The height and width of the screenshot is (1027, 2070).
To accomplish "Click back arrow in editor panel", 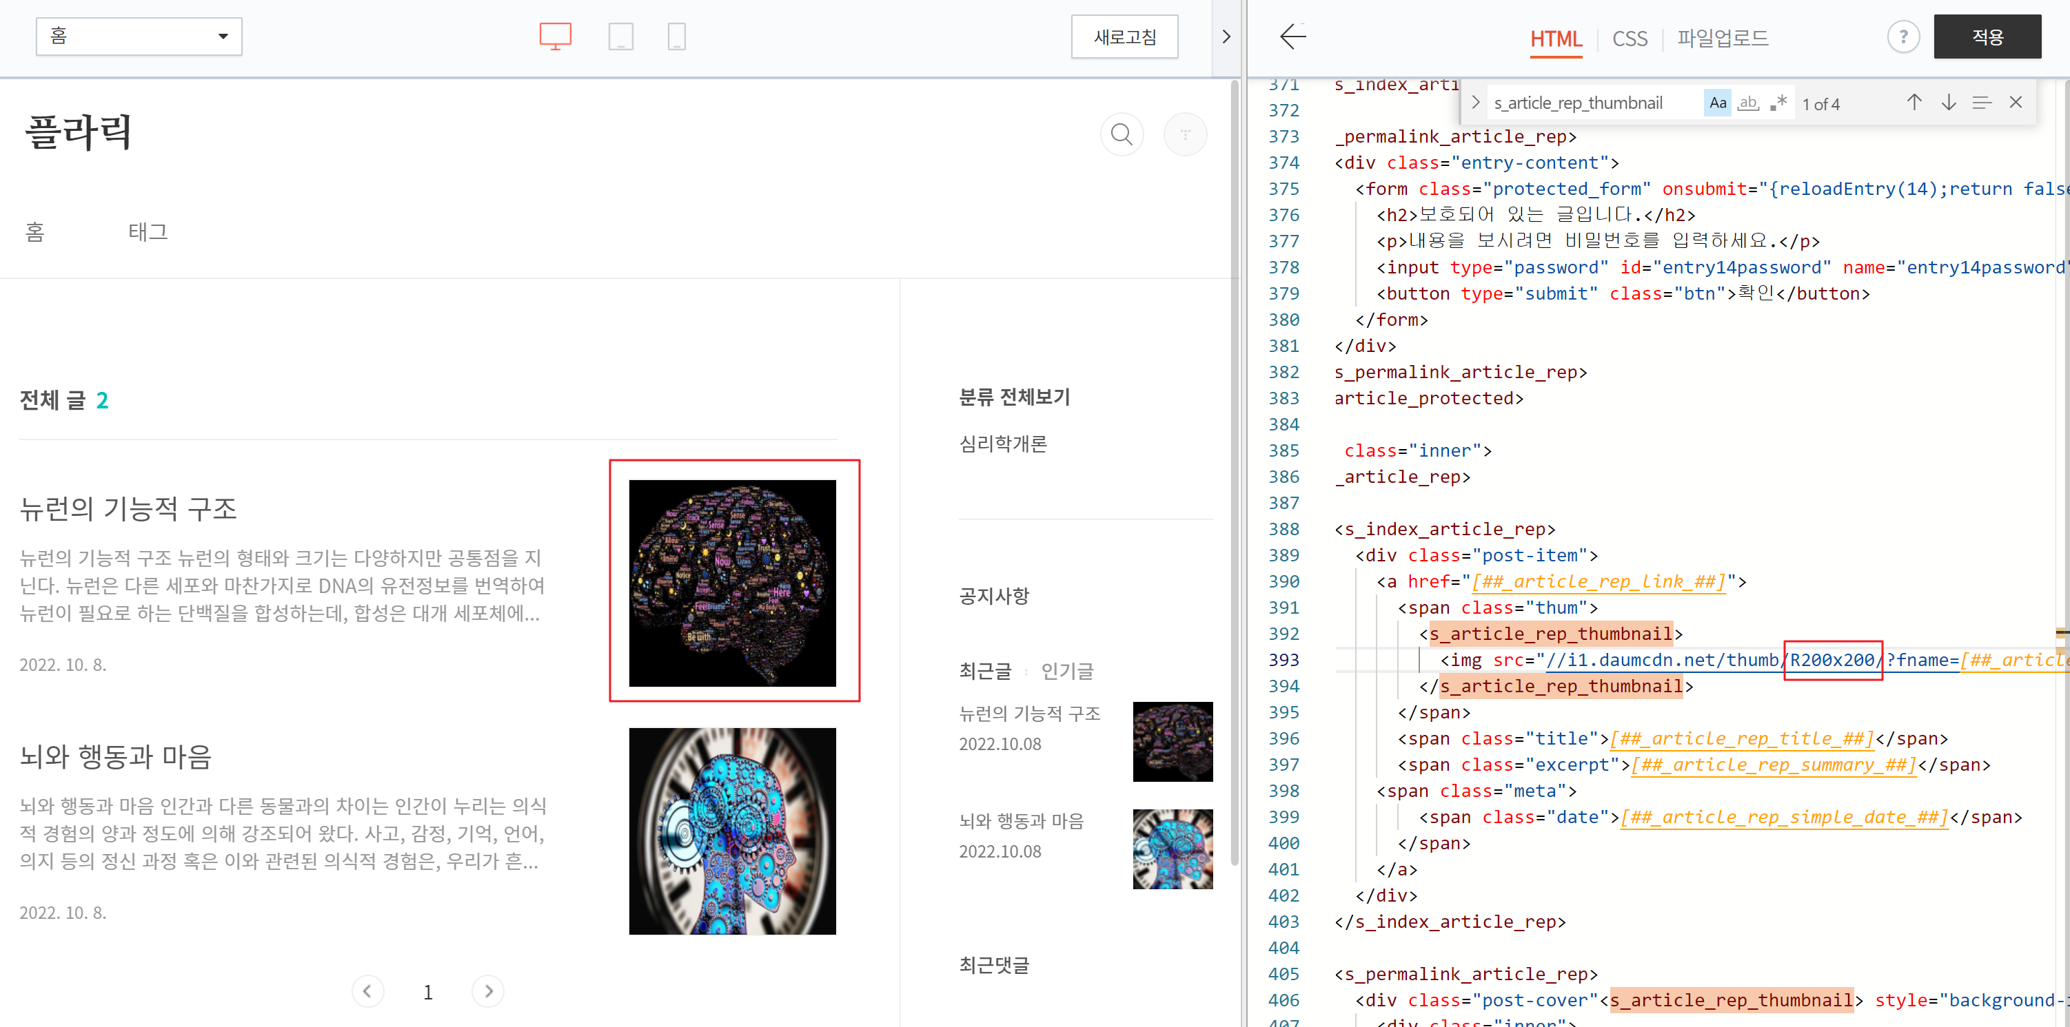I will pyautogui.click(x=1292, y=36).
